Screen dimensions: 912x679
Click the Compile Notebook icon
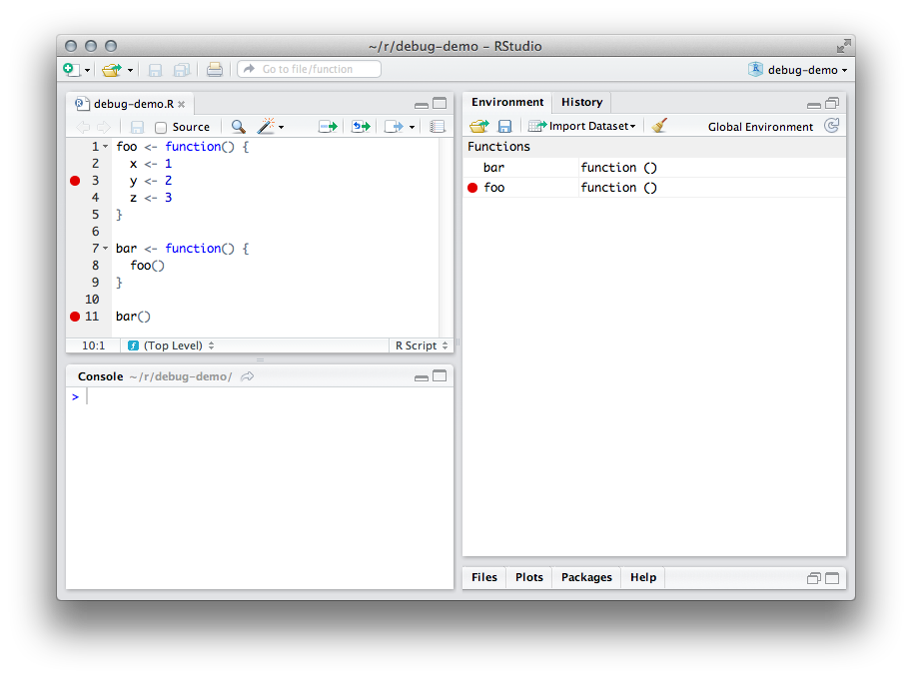(x=437, y=126)
